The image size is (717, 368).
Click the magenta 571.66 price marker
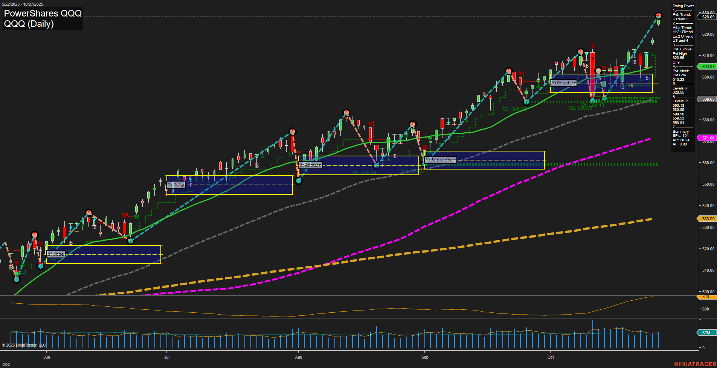tap(708, 138)
